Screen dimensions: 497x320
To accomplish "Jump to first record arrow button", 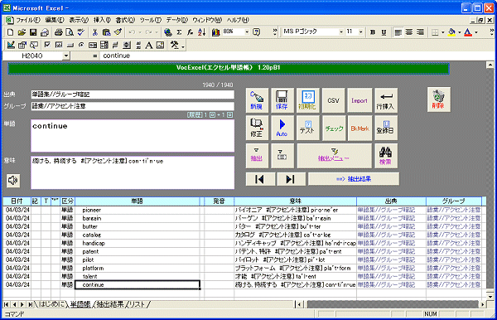I will [260, 179].
